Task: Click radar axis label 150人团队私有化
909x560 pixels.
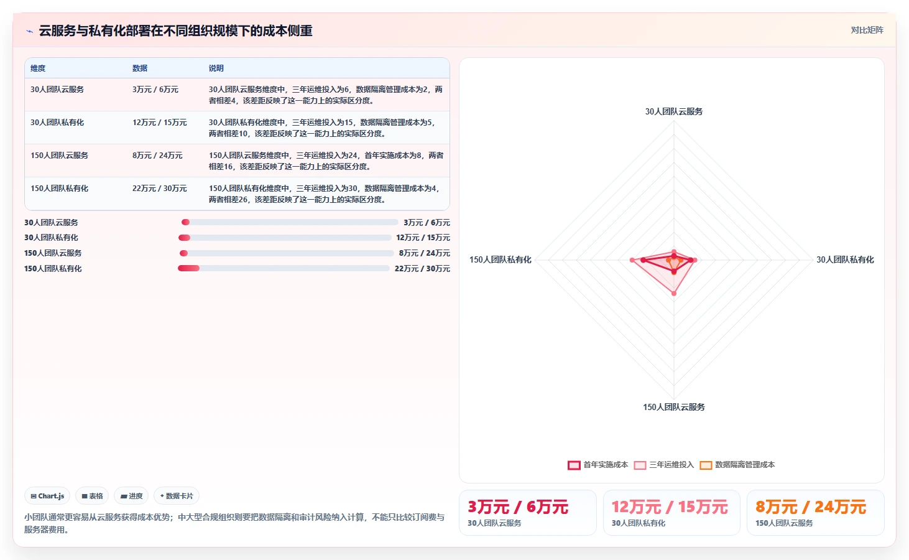Action: (501, 260)
